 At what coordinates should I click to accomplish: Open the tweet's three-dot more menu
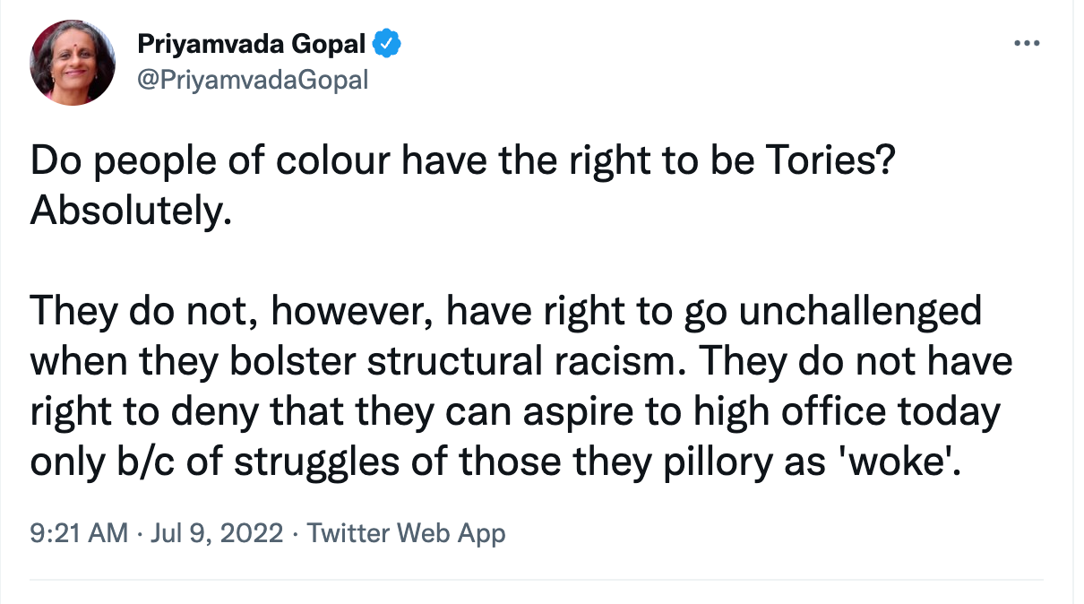coord(1028,43)
